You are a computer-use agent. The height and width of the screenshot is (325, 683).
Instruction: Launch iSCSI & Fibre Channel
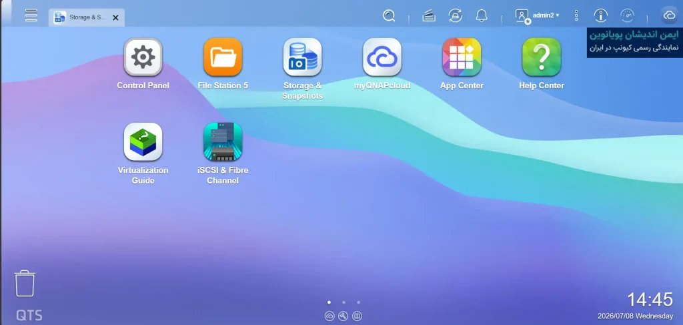pos(223,141)
